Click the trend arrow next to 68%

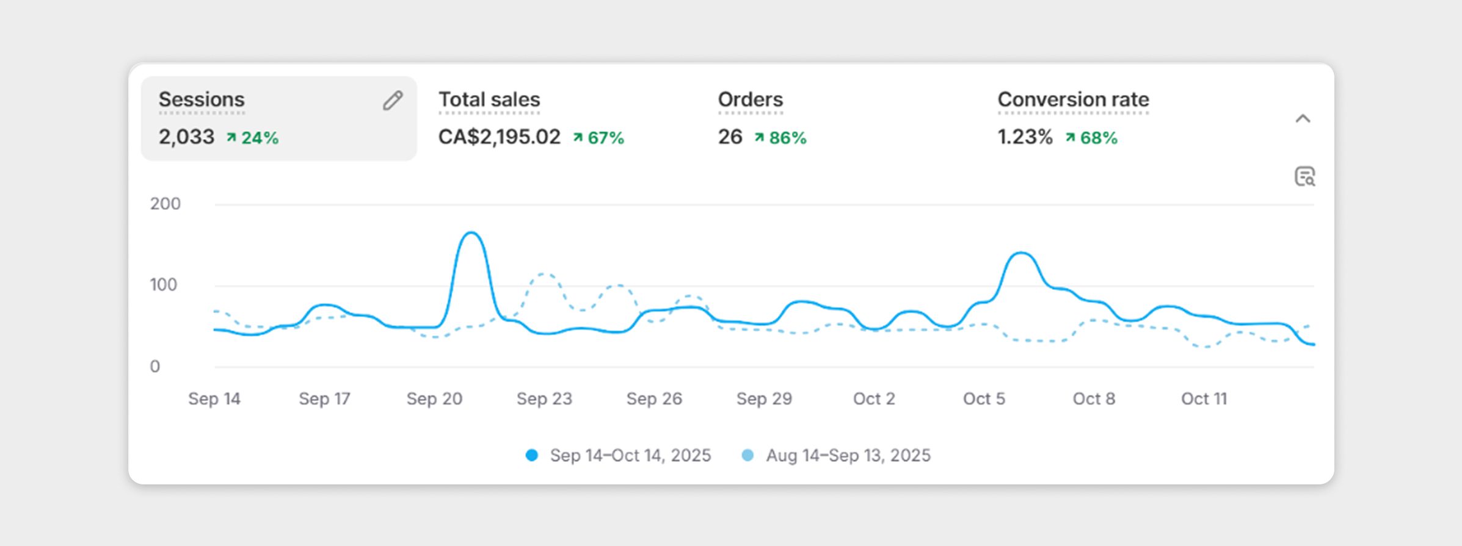tap(1070, 138)
